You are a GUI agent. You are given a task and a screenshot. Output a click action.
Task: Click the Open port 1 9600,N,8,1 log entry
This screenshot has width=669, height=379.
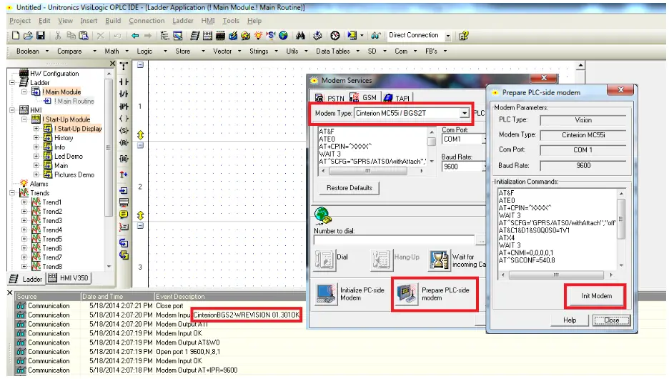click(x=188, y=352)
